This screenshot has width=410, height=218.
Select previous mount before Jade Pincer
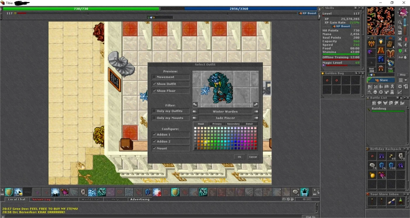(195, 118)
